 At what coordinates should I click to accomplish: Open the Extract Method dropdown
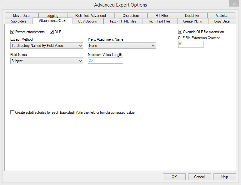47,46
